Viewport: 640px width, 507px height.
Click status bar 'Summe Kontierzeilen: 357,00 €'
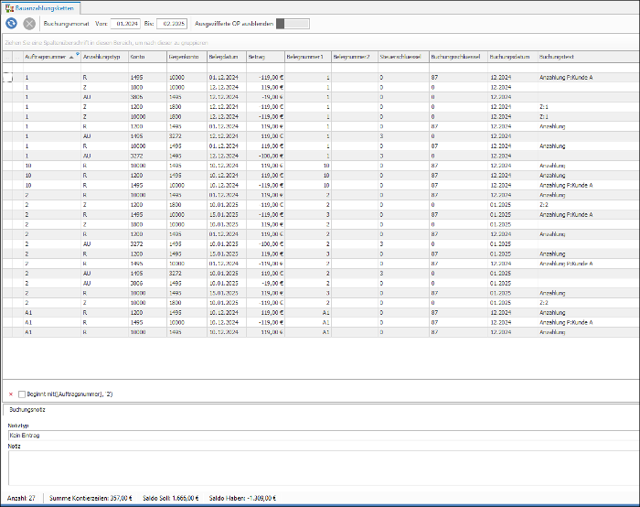point(91,498)
